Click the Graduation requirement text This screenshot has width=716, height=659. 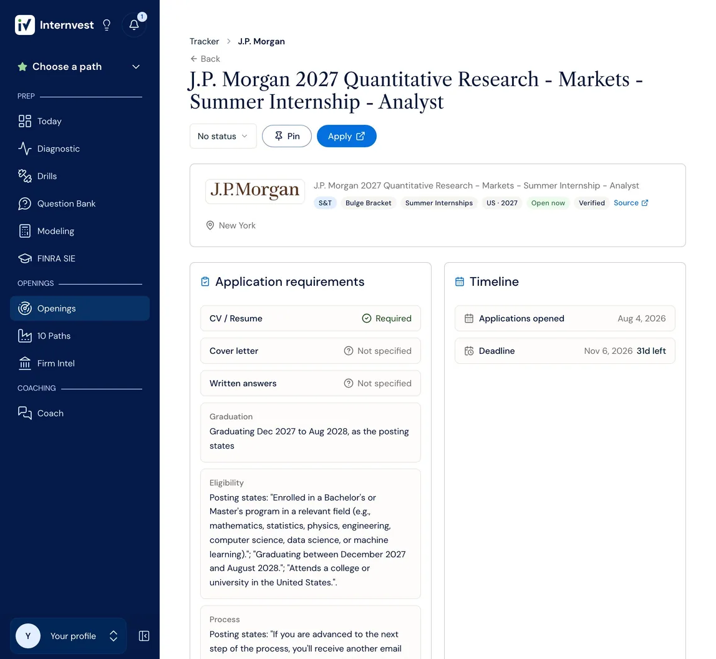point(309,439)
